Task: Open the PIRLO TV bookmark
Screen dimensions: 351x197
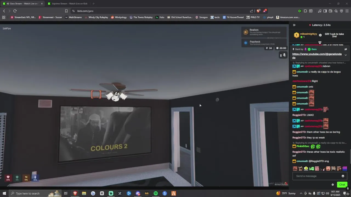Action: pyautogui.click(x=253, y=17)
